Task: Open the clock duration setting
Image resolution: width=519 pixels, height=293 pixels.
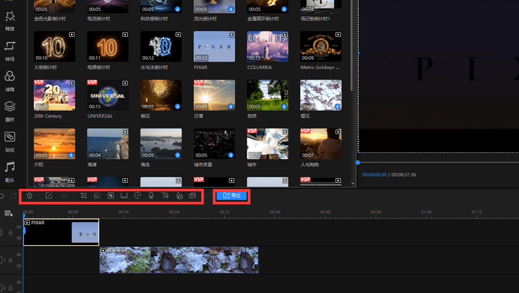Action: point(138,196)
